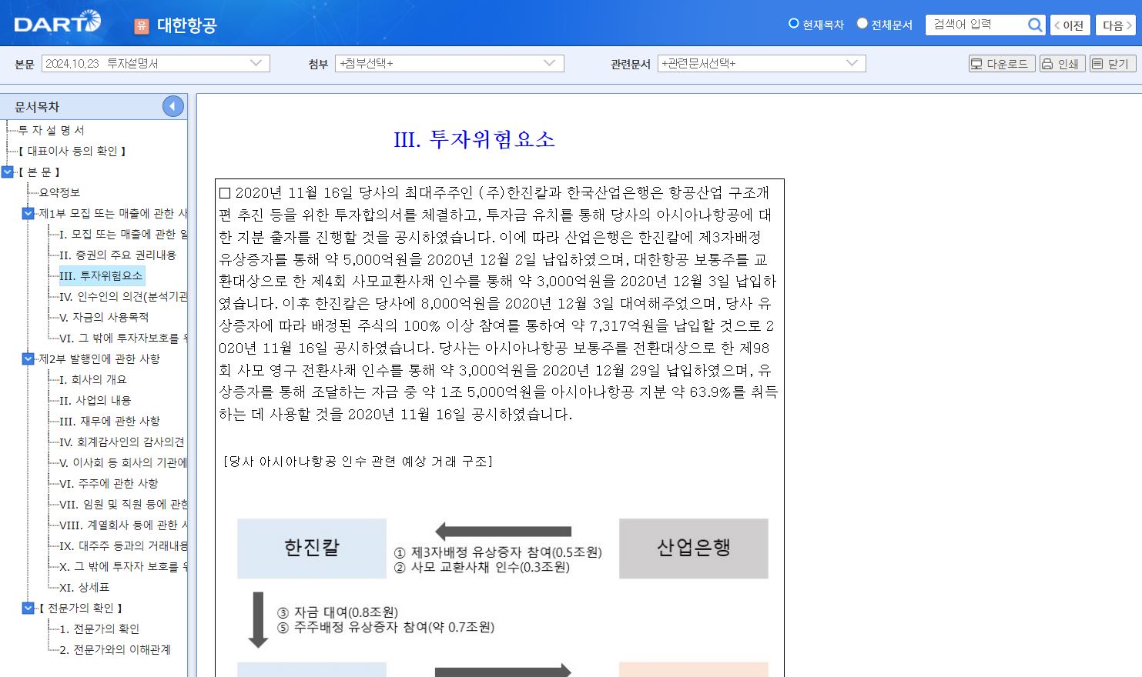This screenshot has height=677, width=1142.
Task: Click the 인쇄 print button
Action: [x=1062, y=64]
